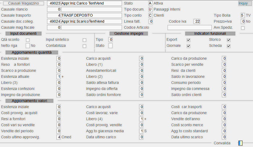This screenshot has width=253, height=147.
Task: Click the Causale doc.colleg. code field
Action: click(54, 21)
